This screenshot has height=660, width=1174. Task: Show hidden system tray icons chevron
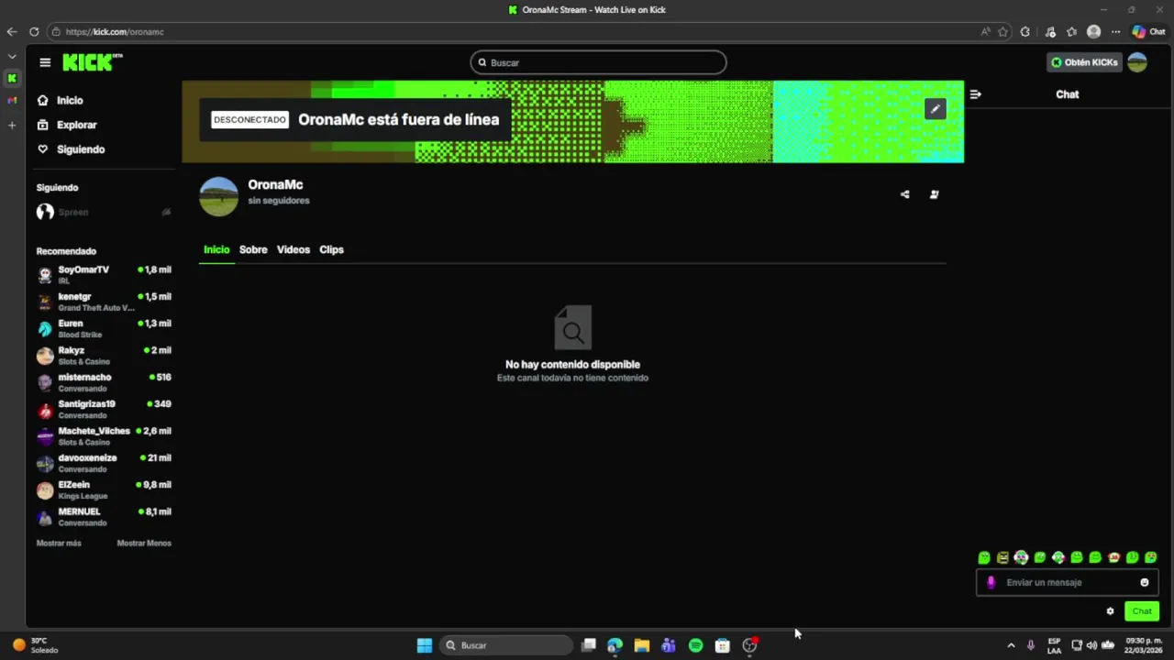(1011, 645)
